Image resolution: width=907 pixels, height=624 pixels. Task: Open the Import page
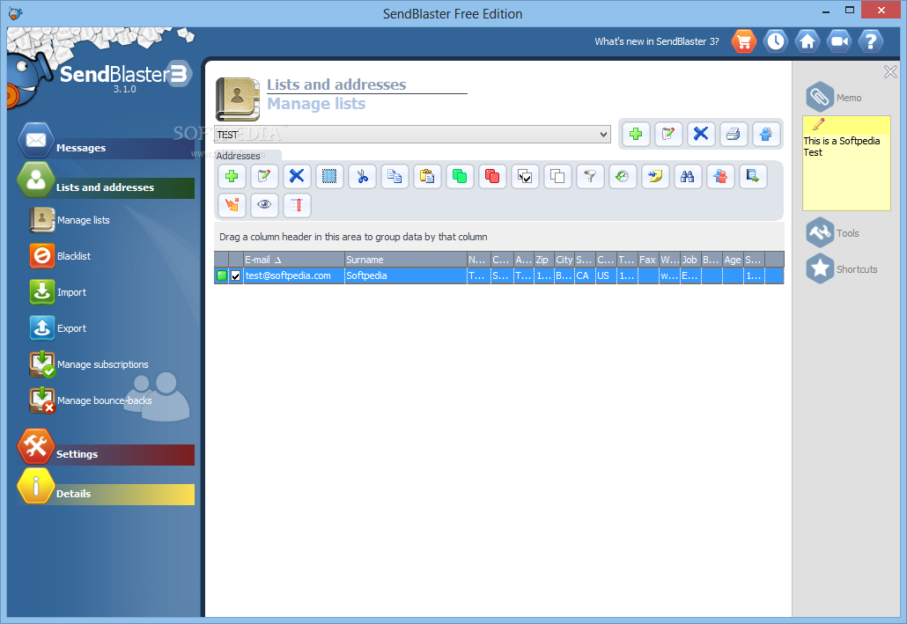(x=58, y=292)
